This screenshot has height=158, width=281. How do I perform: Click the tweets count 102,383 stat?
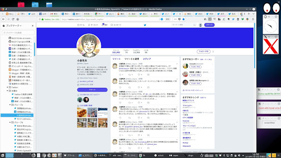(x=116, y=51)
